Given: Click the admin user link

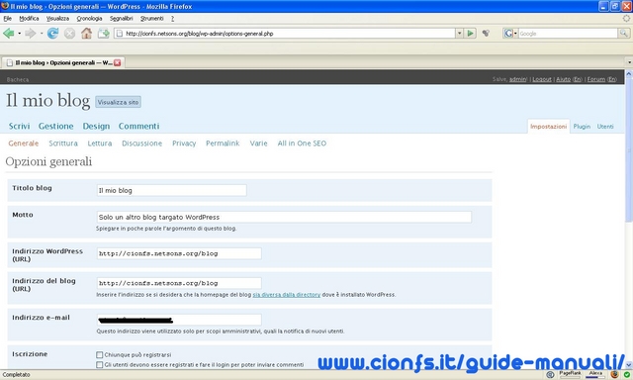Looking at the screenshot, I should (517, 79).
